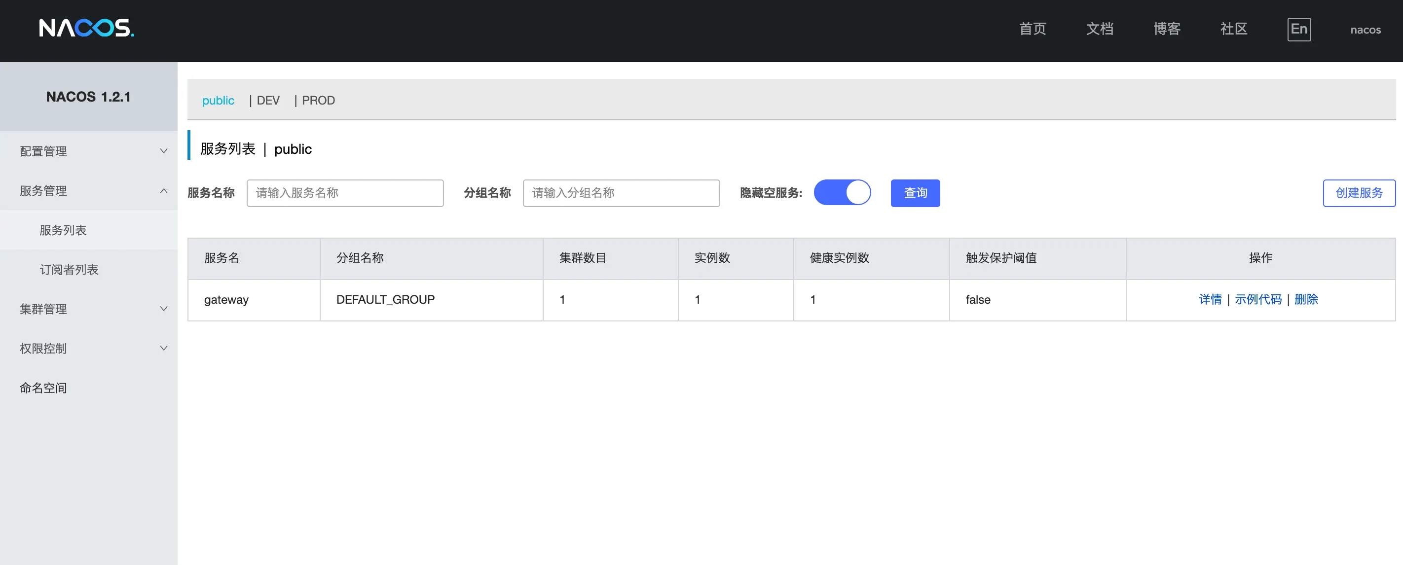Click the gateway service name cell
The image size is (1403, 565).
coord(254,300)
